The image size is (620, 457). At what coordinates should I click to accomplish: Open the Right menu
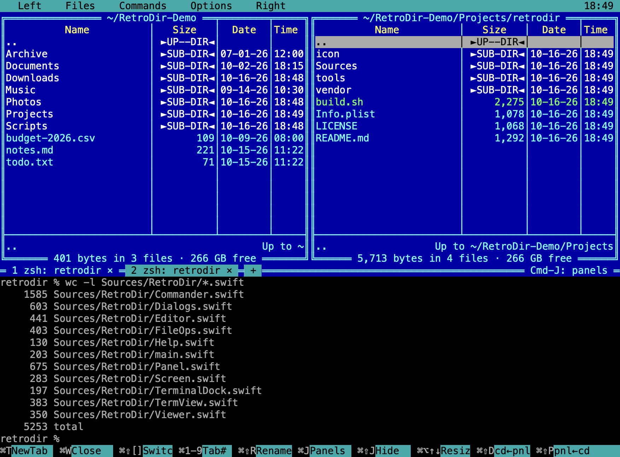[x=270, y=6]
